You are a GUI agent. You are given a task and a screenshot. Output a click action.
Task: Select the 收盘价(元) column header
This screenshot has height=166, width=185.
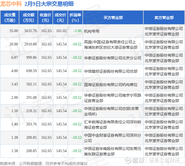45,17
